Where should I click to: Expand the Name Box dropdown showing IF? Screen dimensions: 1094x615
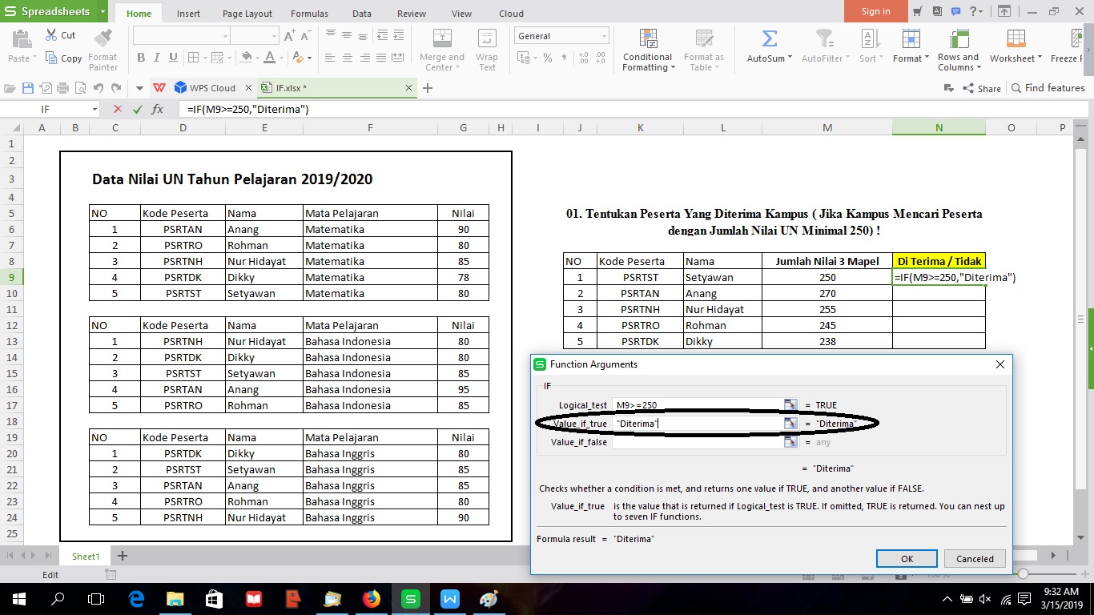[x=95, y=109]
